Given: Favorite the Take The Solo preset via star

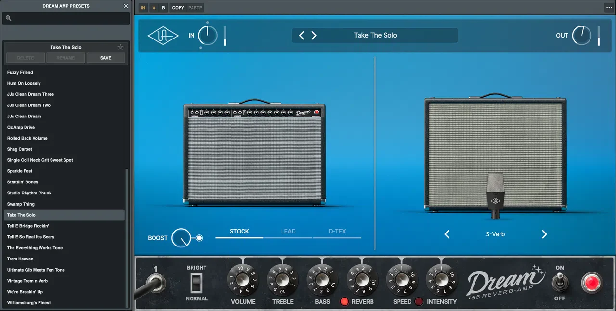Looking at the screenshot, I should click(x=120, y=47).
